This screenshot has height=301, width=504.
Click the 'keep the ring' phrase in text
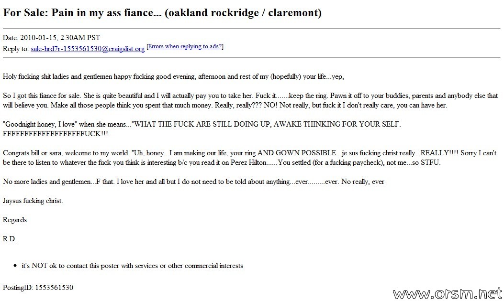point(308,96)
